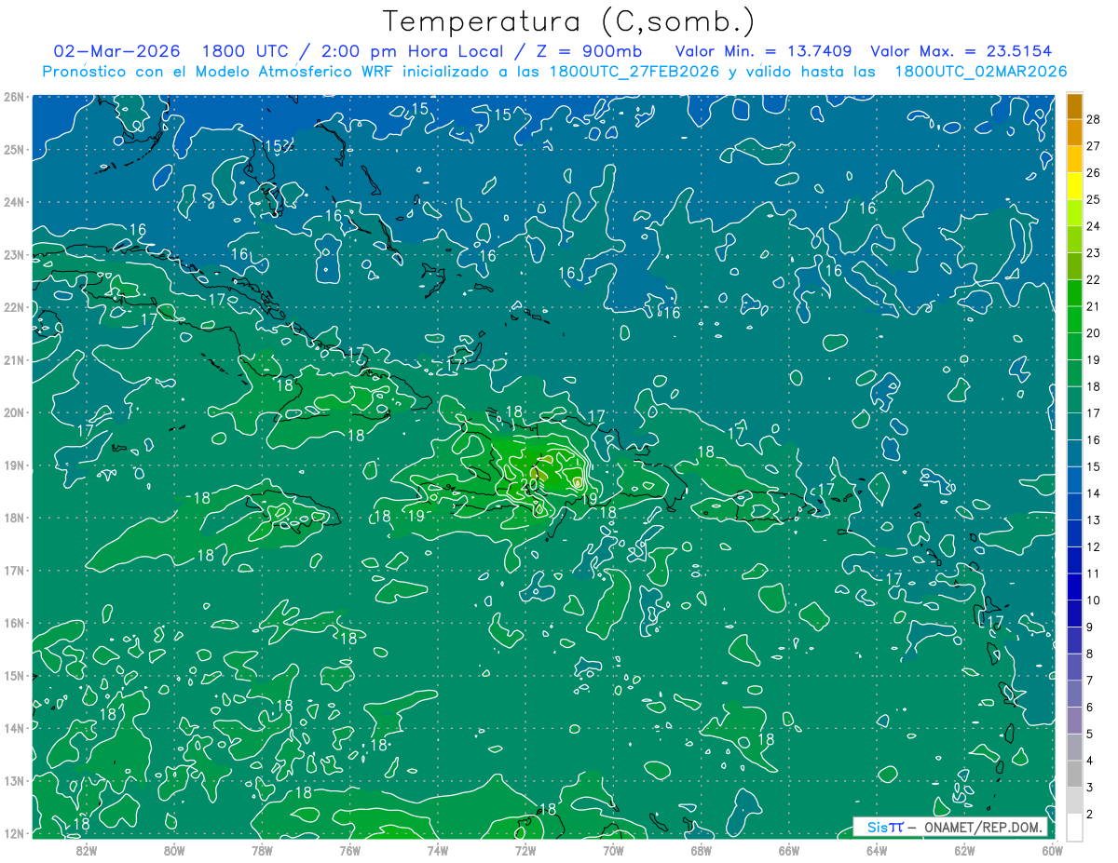The width and height of the screenshot is (1118, 863).
Task: Click the longitude axis label '62W'
Action: tap(964, 850)
